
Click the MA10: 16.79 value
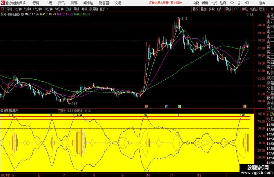(x=48, y=14)
